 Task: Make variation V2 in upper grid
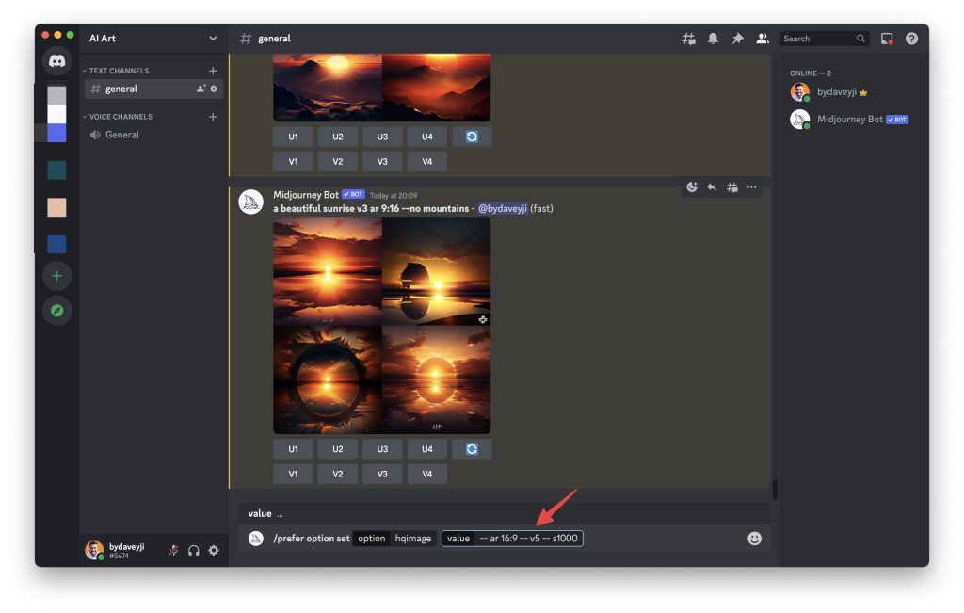pos(338,162)
